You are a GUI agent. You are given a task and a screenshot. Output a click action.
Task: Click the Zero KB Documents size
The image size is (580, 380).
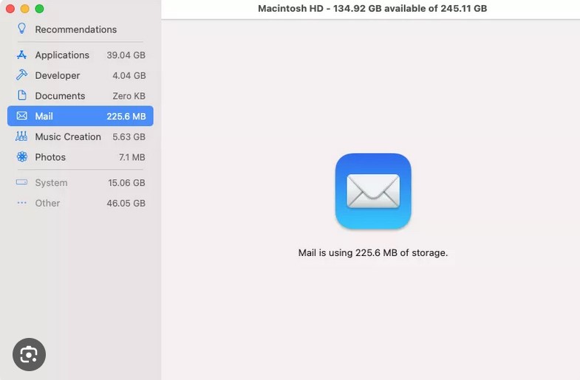pos(129,96)
